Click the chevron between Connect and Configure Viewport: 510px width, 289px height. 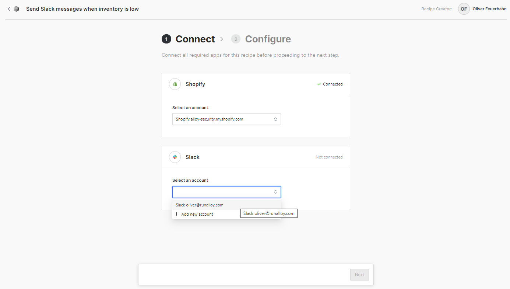222,39
